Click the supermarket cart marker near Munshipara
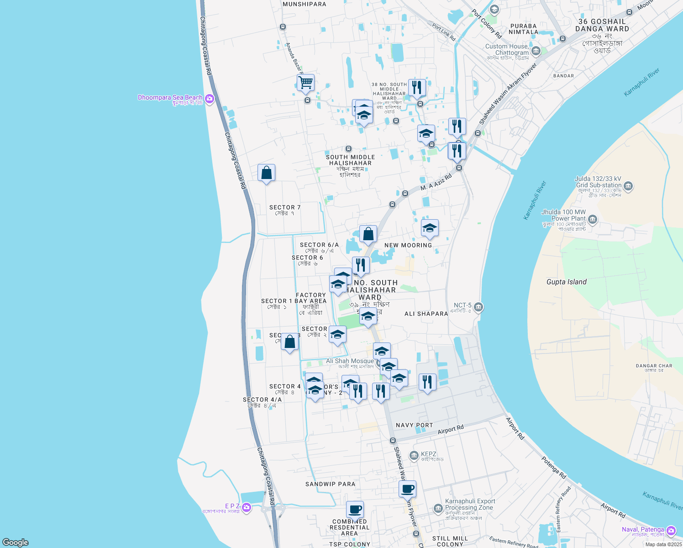The image size is (683, 548). pos(305,83)
